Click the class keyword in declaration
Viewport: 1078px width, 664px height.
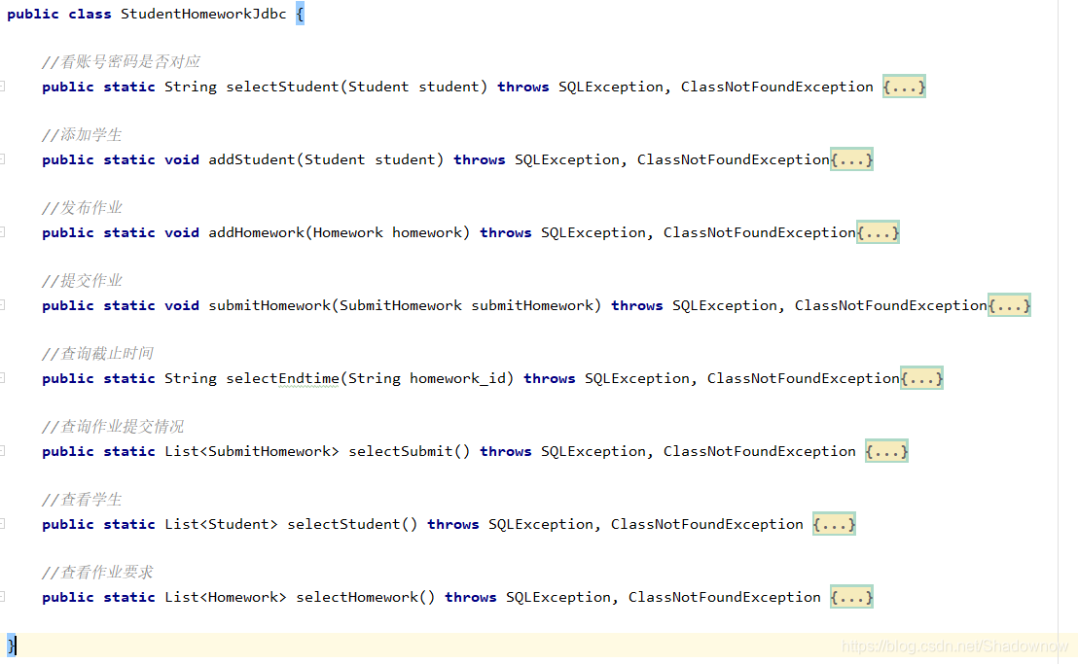[x=90, y=14]
